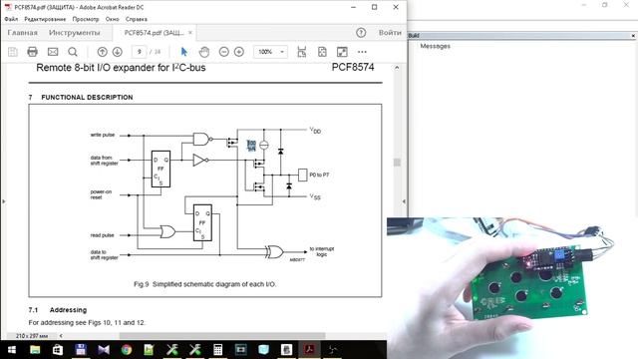
Task: Open the Просмотр menu
Action: tap(86, 19)
